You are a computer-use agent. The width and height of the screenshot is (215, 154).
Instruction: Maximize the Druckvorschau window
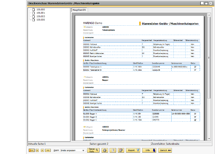coord(206,3)
